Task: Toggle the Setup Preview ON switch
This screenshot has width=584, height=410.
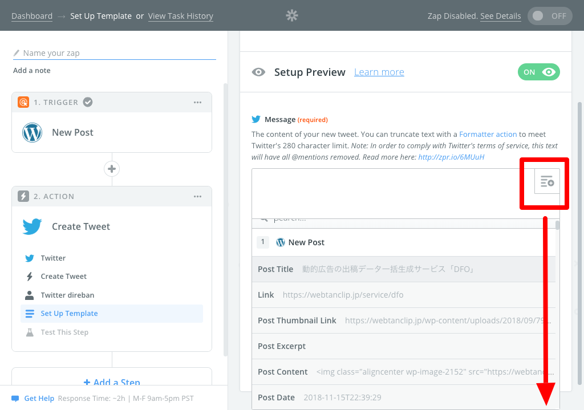Action: coord(538,72)
